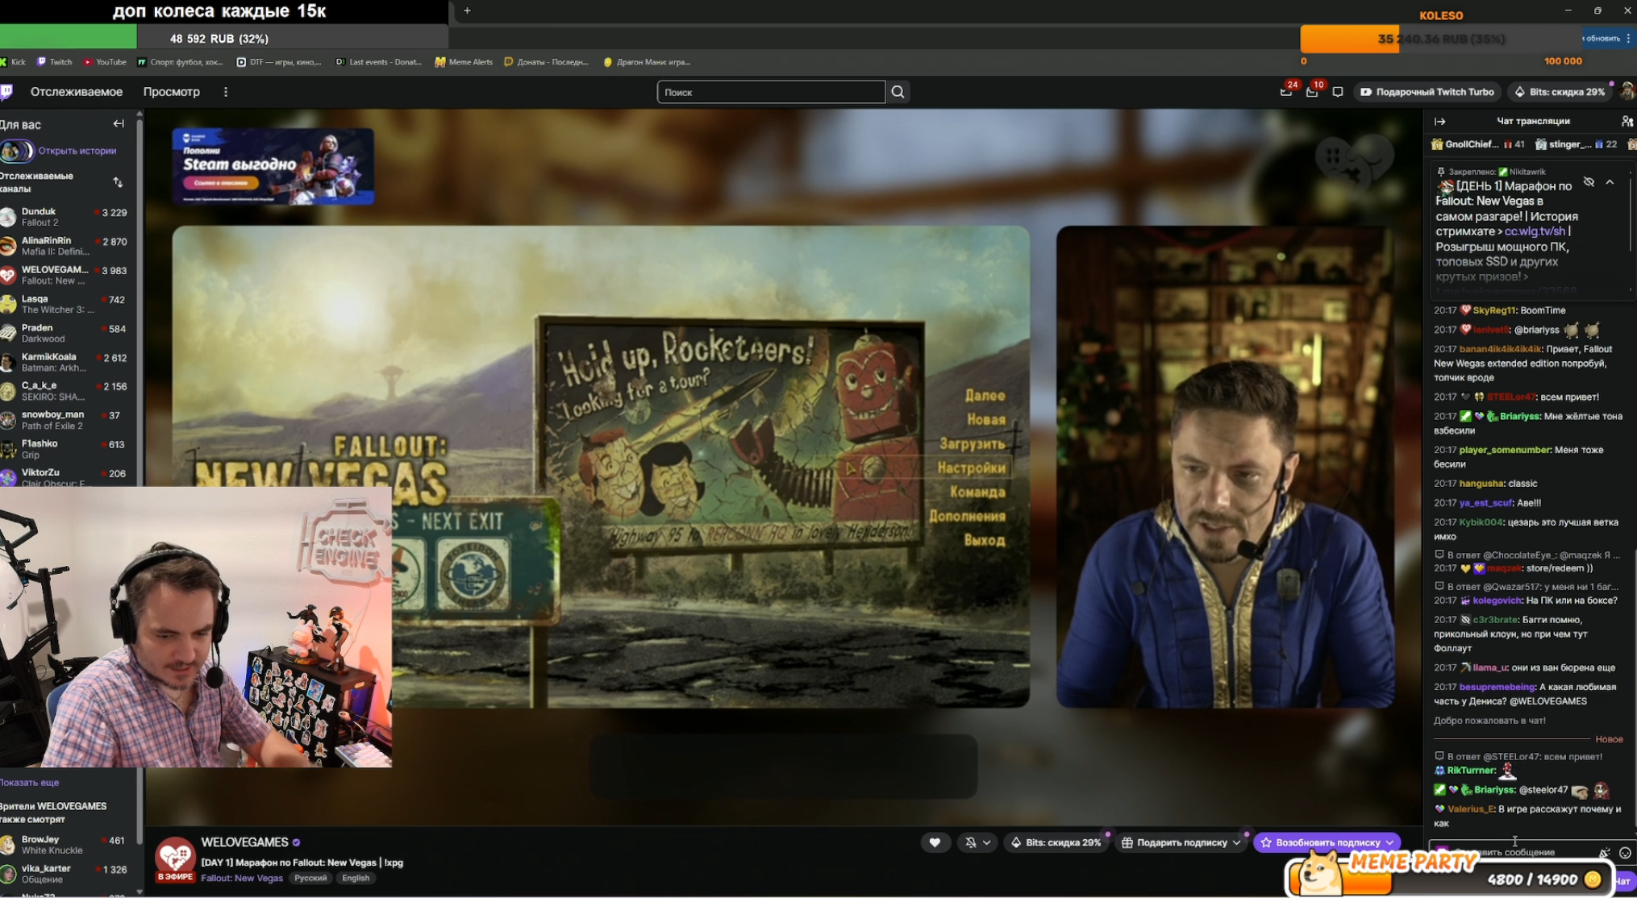Sort followed channels list
Viewport: 1637px width, 898px height.
(119, 182)
